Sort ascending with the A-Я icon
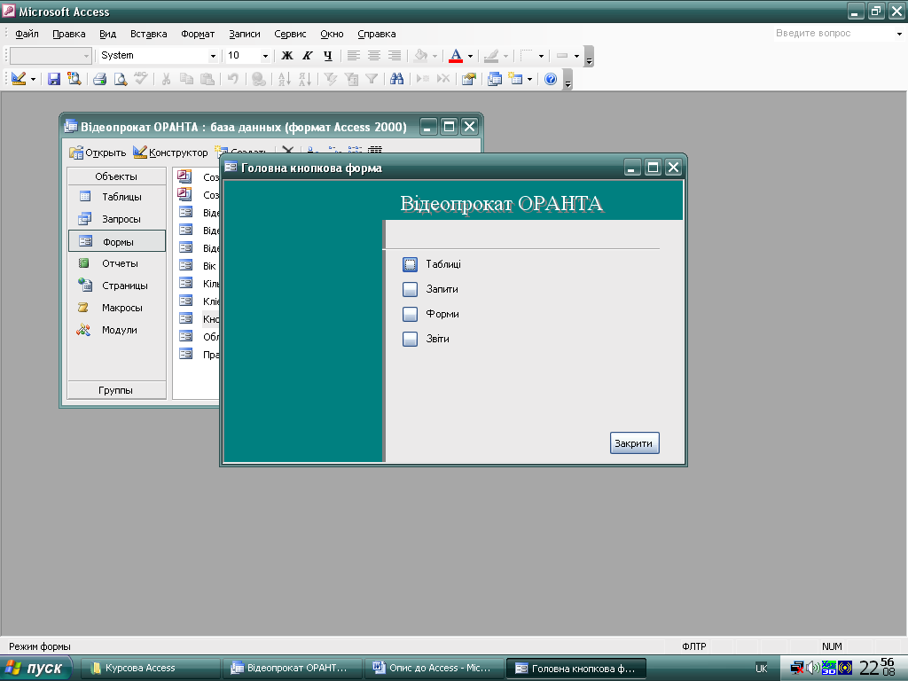The height and width of the screenshot is (681, 908). [284, 79]
